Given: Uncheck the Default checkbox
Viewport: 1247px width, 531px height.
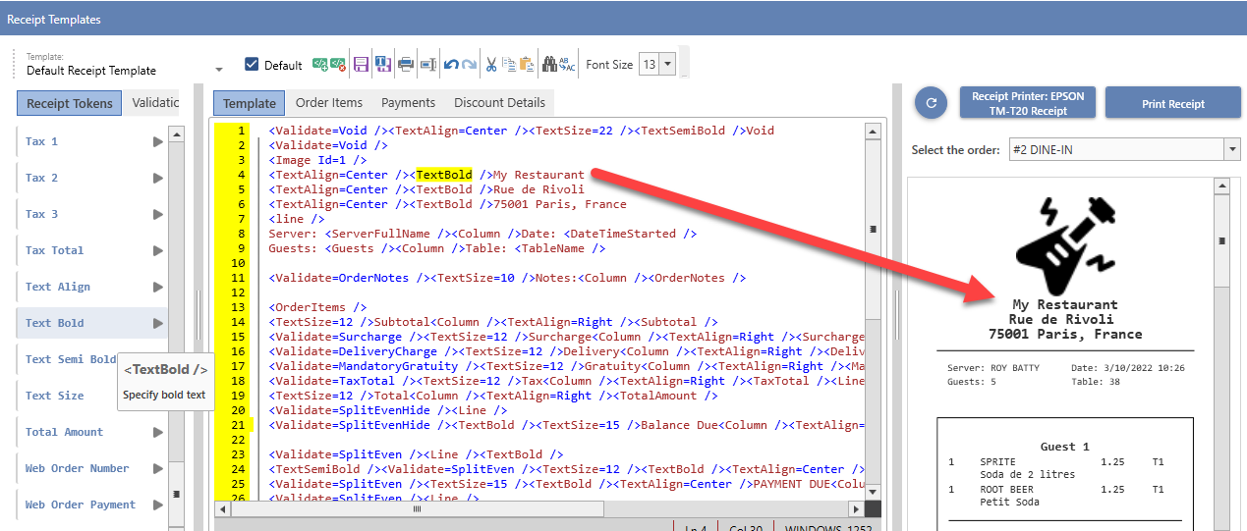Looking at the screenshot, I should point(252,65).
